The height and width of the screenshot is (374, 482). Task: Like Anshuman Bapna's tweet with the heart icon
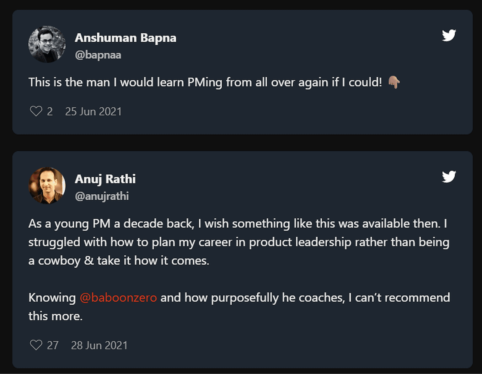click(36, 111)
